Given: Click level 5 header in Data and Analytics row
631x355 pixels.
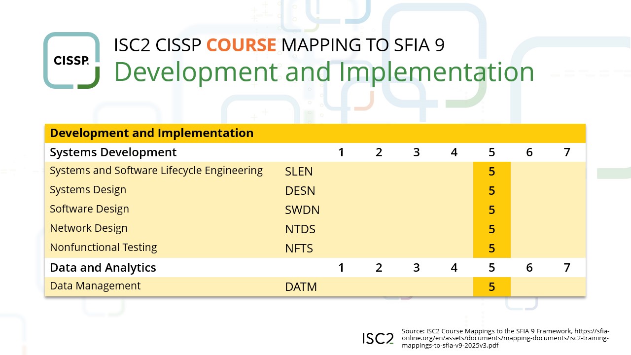Looking at the screenshot, I should [x=491, y=268].
